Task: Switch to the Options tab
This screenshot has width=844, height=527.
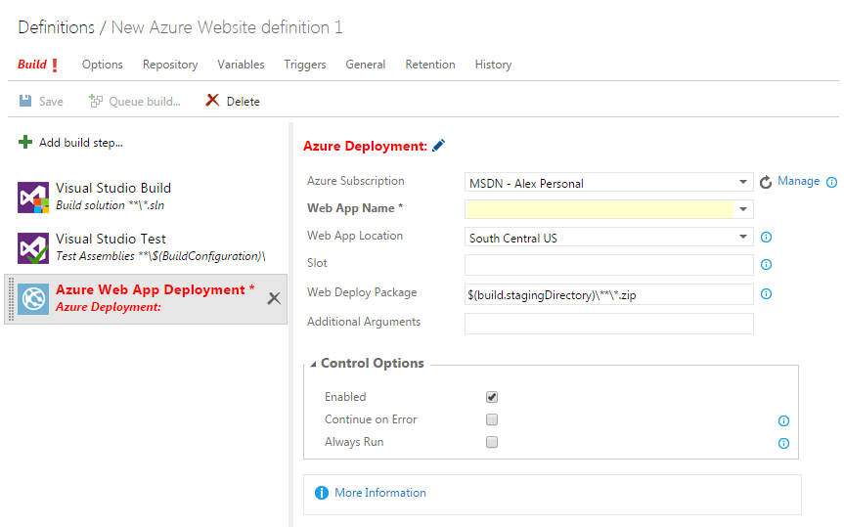Action: point(103,65)
